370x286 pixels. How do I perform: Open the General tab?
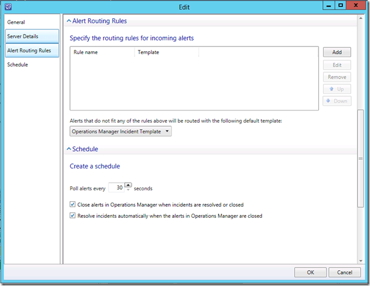pyautogui.click(x=16, y=22)
